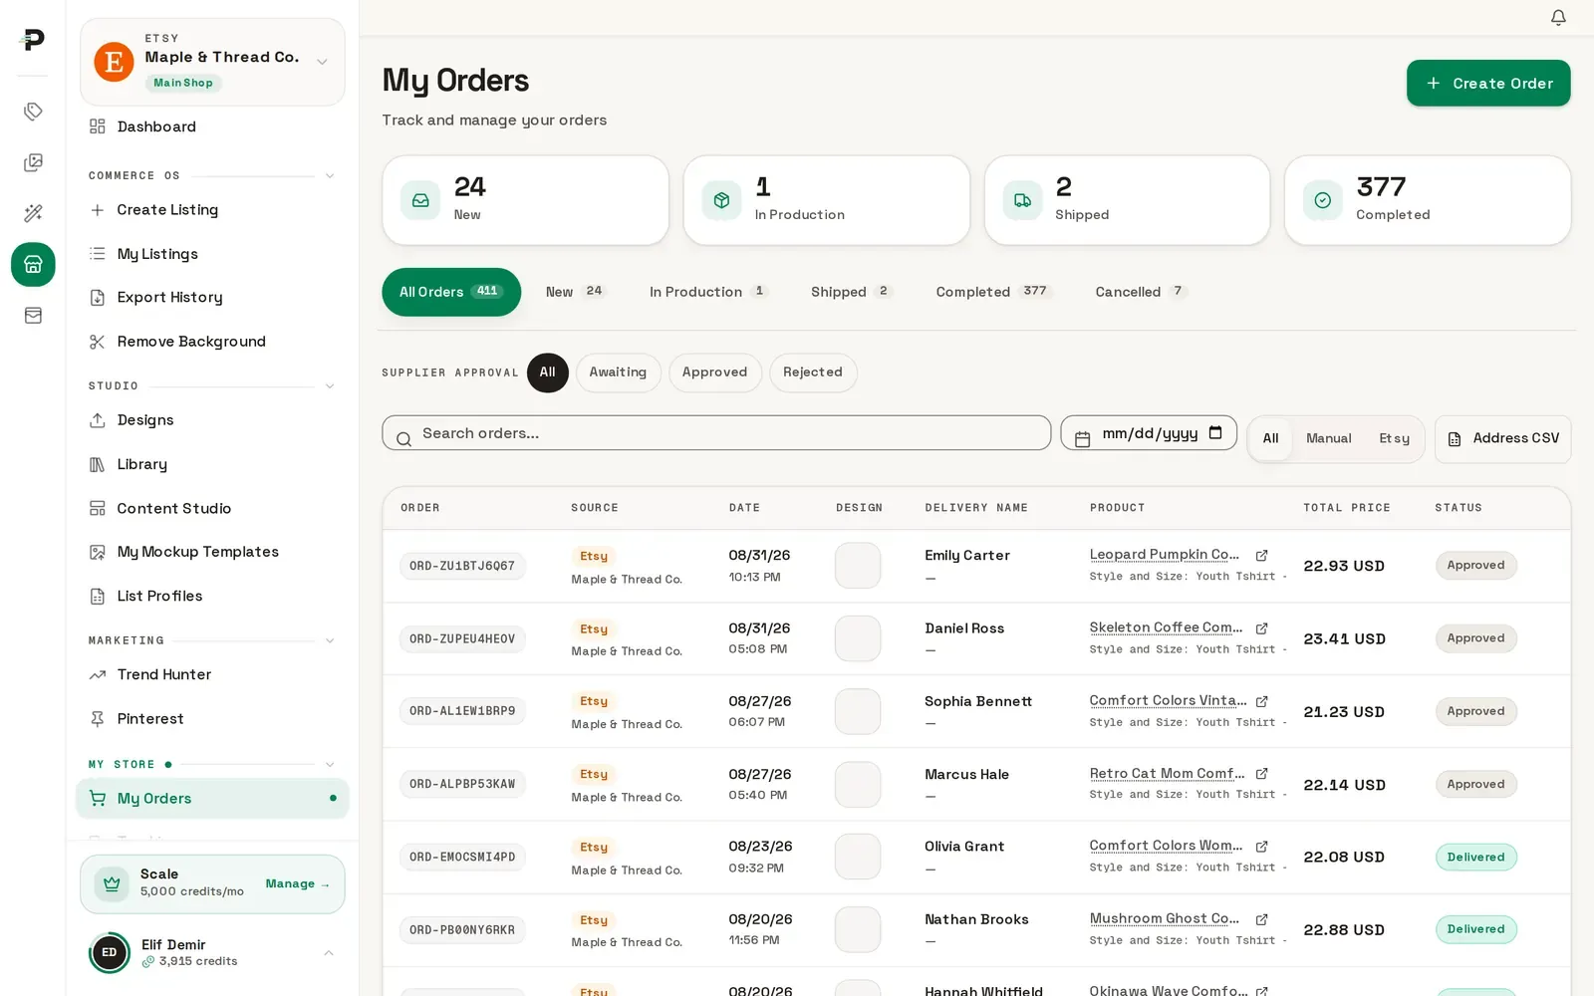Open external link for Skeleton Coffee product
Viewport: 1594px width, 996px height.
(x=1261, y=628)
